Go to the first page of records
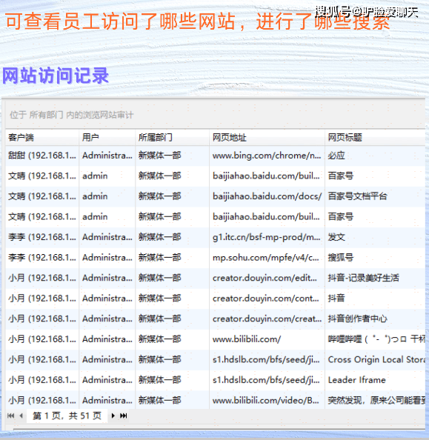 pos(10,416)
